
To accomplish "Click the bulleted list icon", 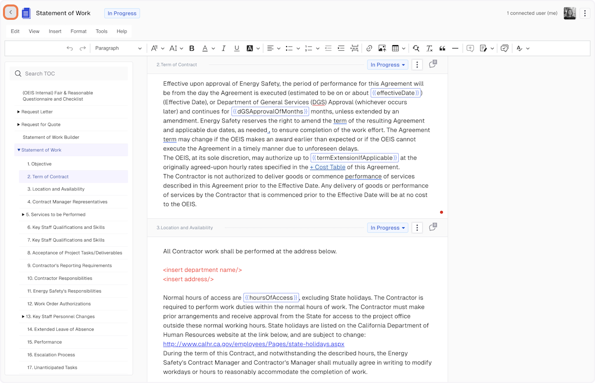I will (x=290, y=48).
